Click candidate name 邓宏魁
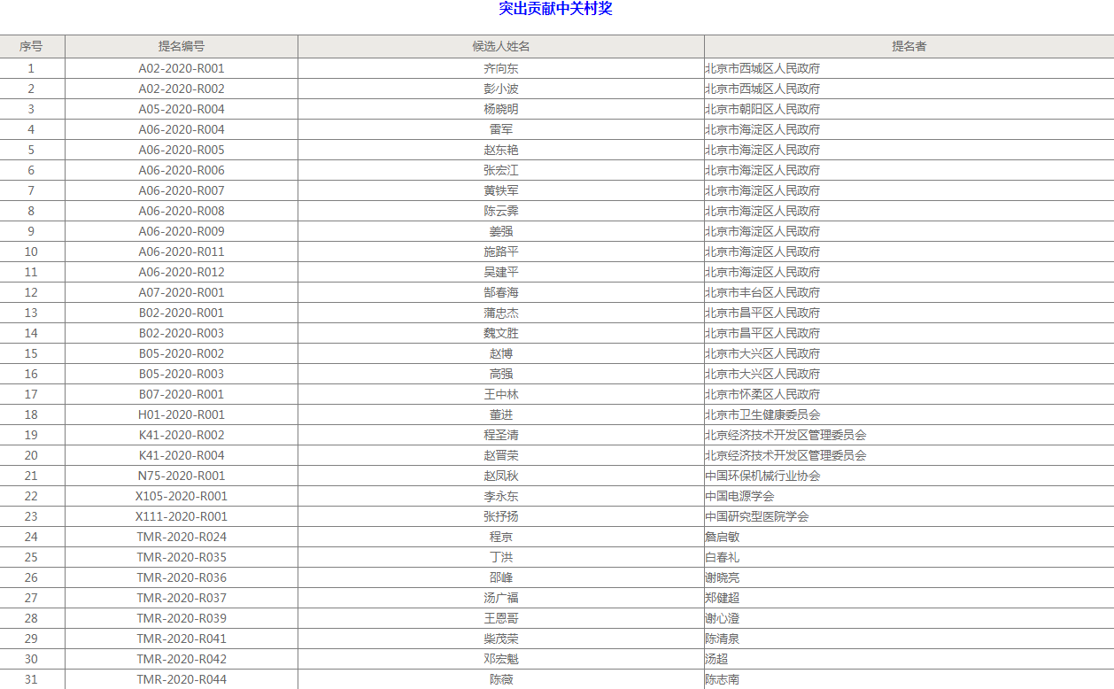The height and width of the screenshot is (689, 1114). pos(501,659)
